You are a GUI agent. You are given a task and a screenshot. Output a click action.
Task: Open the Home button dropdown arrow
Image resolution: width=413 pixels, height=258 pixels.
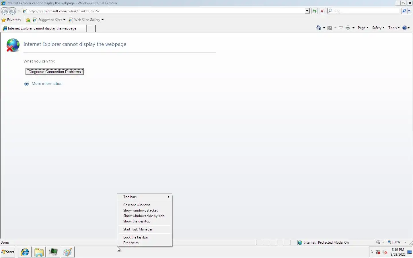tap(324, 28)
